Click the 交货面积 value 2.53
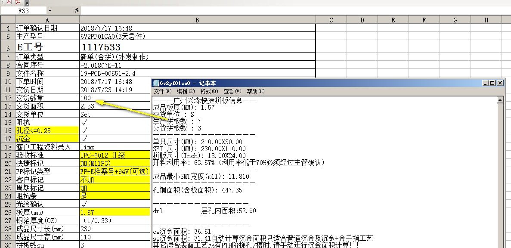This screenshot has width=511, height=248. click(115, 106)
